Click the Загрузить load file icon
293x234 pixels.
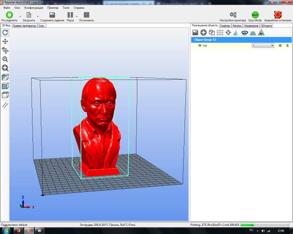[x=29, y=15]
